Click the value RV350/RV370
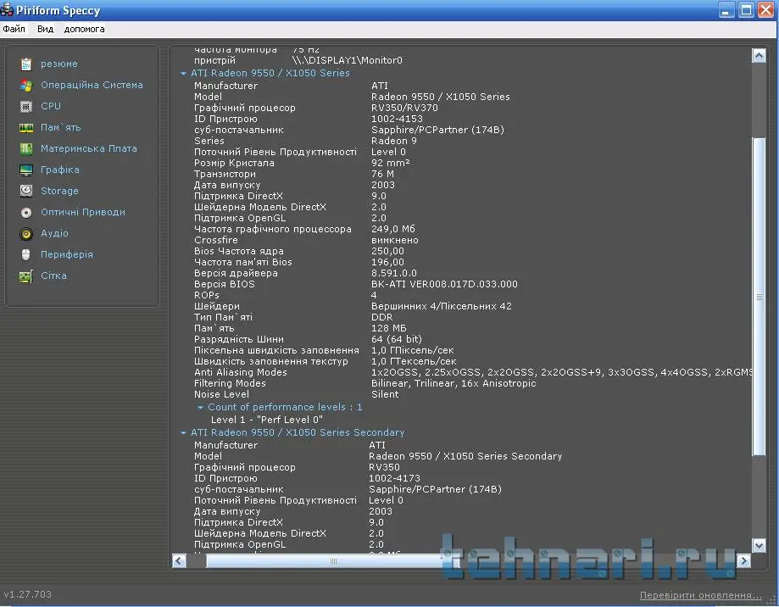This screenshot has height=607, width=779. (404, 108)
